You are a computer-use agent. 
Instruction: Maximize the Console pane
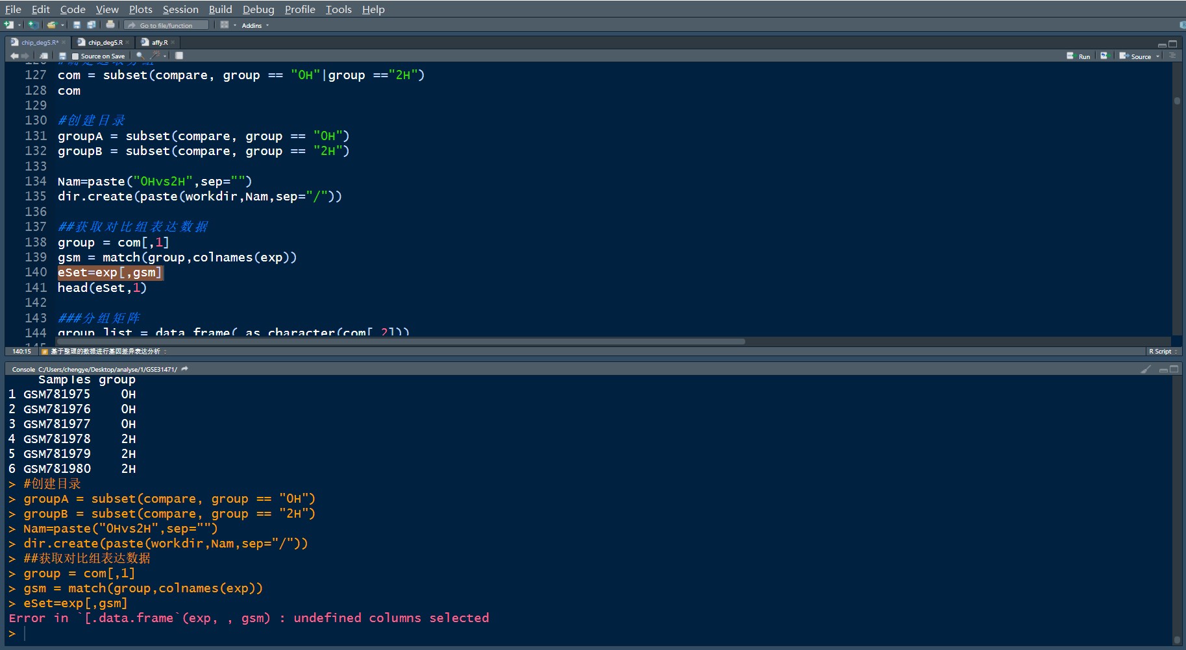[1174, 369]
